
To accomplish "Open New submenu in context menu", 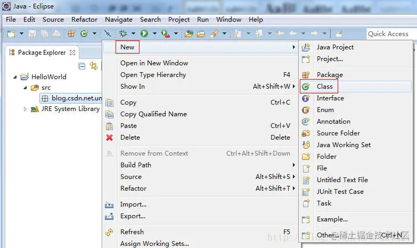I will click(x=201, y=47).
